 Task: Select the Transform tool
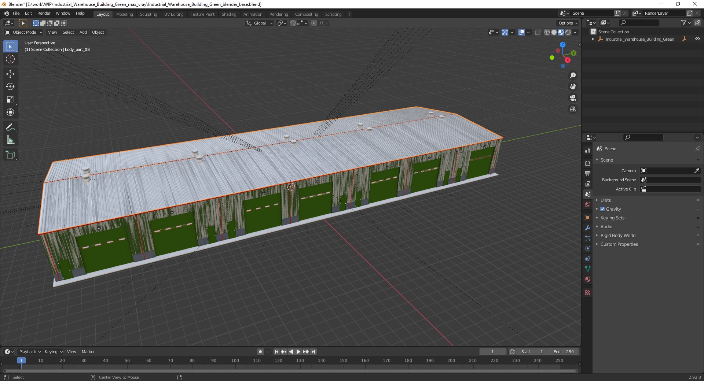click(10, 112)
